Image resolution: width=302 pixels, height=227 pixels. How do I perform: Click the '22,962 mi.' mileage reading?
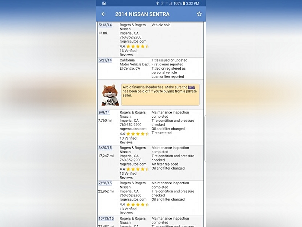click(106, 191)
